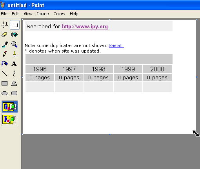Choose the Magnifier tool
The height and width of the screenshot is (169, 200).
pos(15,44)
